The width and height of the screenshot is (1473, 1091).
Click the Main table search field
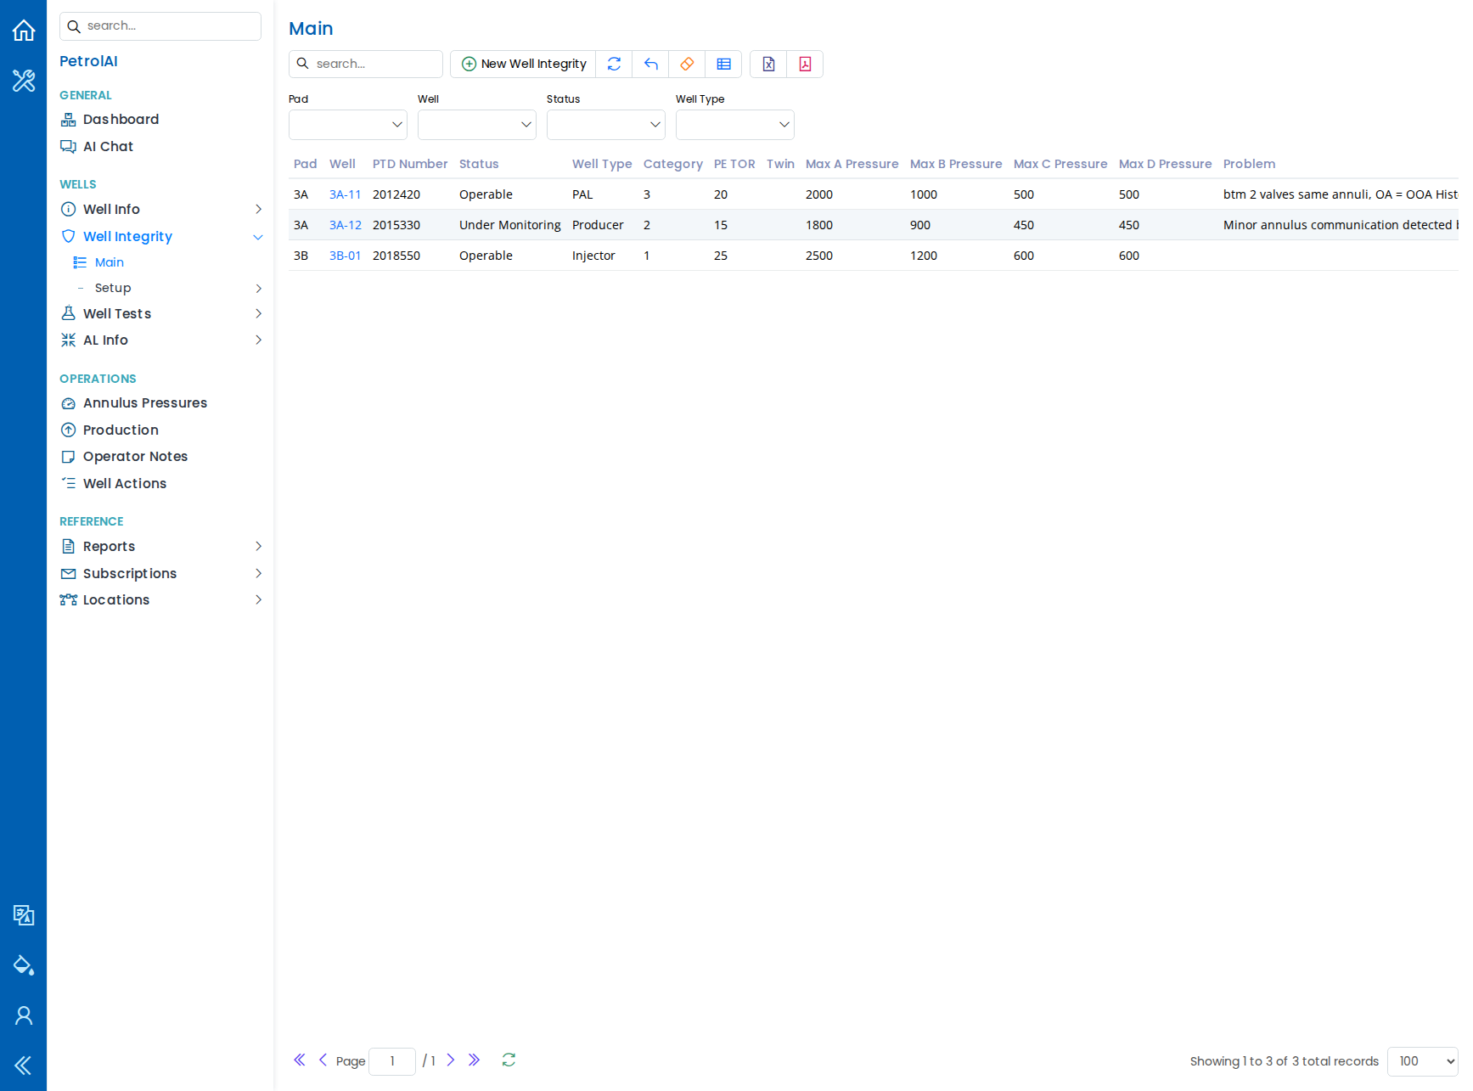pos(366,64)
